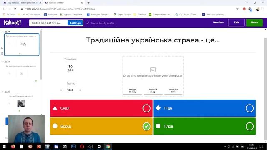Image resolution: width=267 pixels, height=150 pixels.
Task: Mark Суші as correct answer
Action: point(146,108)
